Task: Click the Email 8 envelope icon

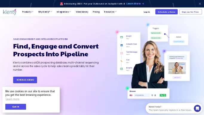Action: coord(121,69)
